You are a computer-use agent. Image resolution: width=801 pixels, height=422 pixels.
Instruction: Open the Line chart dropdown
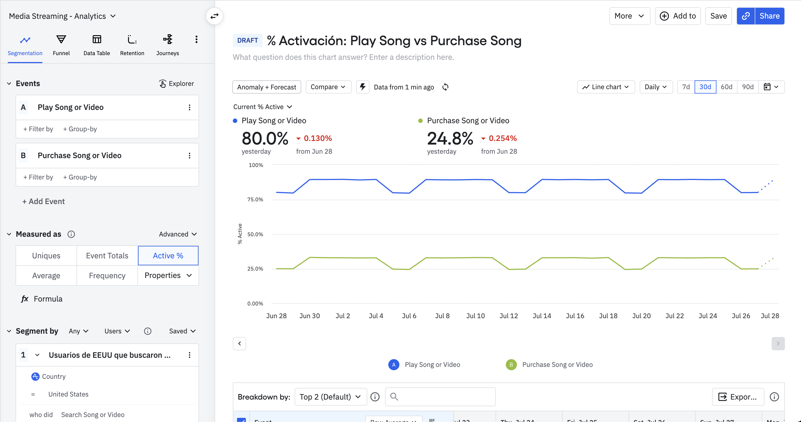[x=606, y=87]
